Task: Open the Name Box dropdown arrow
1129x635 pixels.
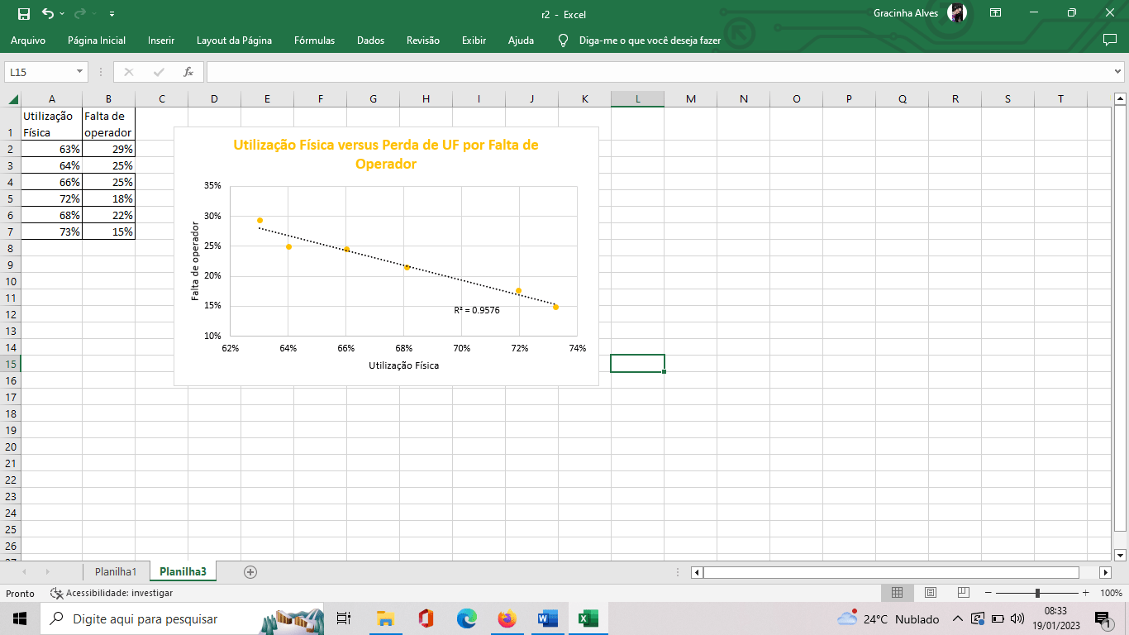Action: (x=80, y=72)
